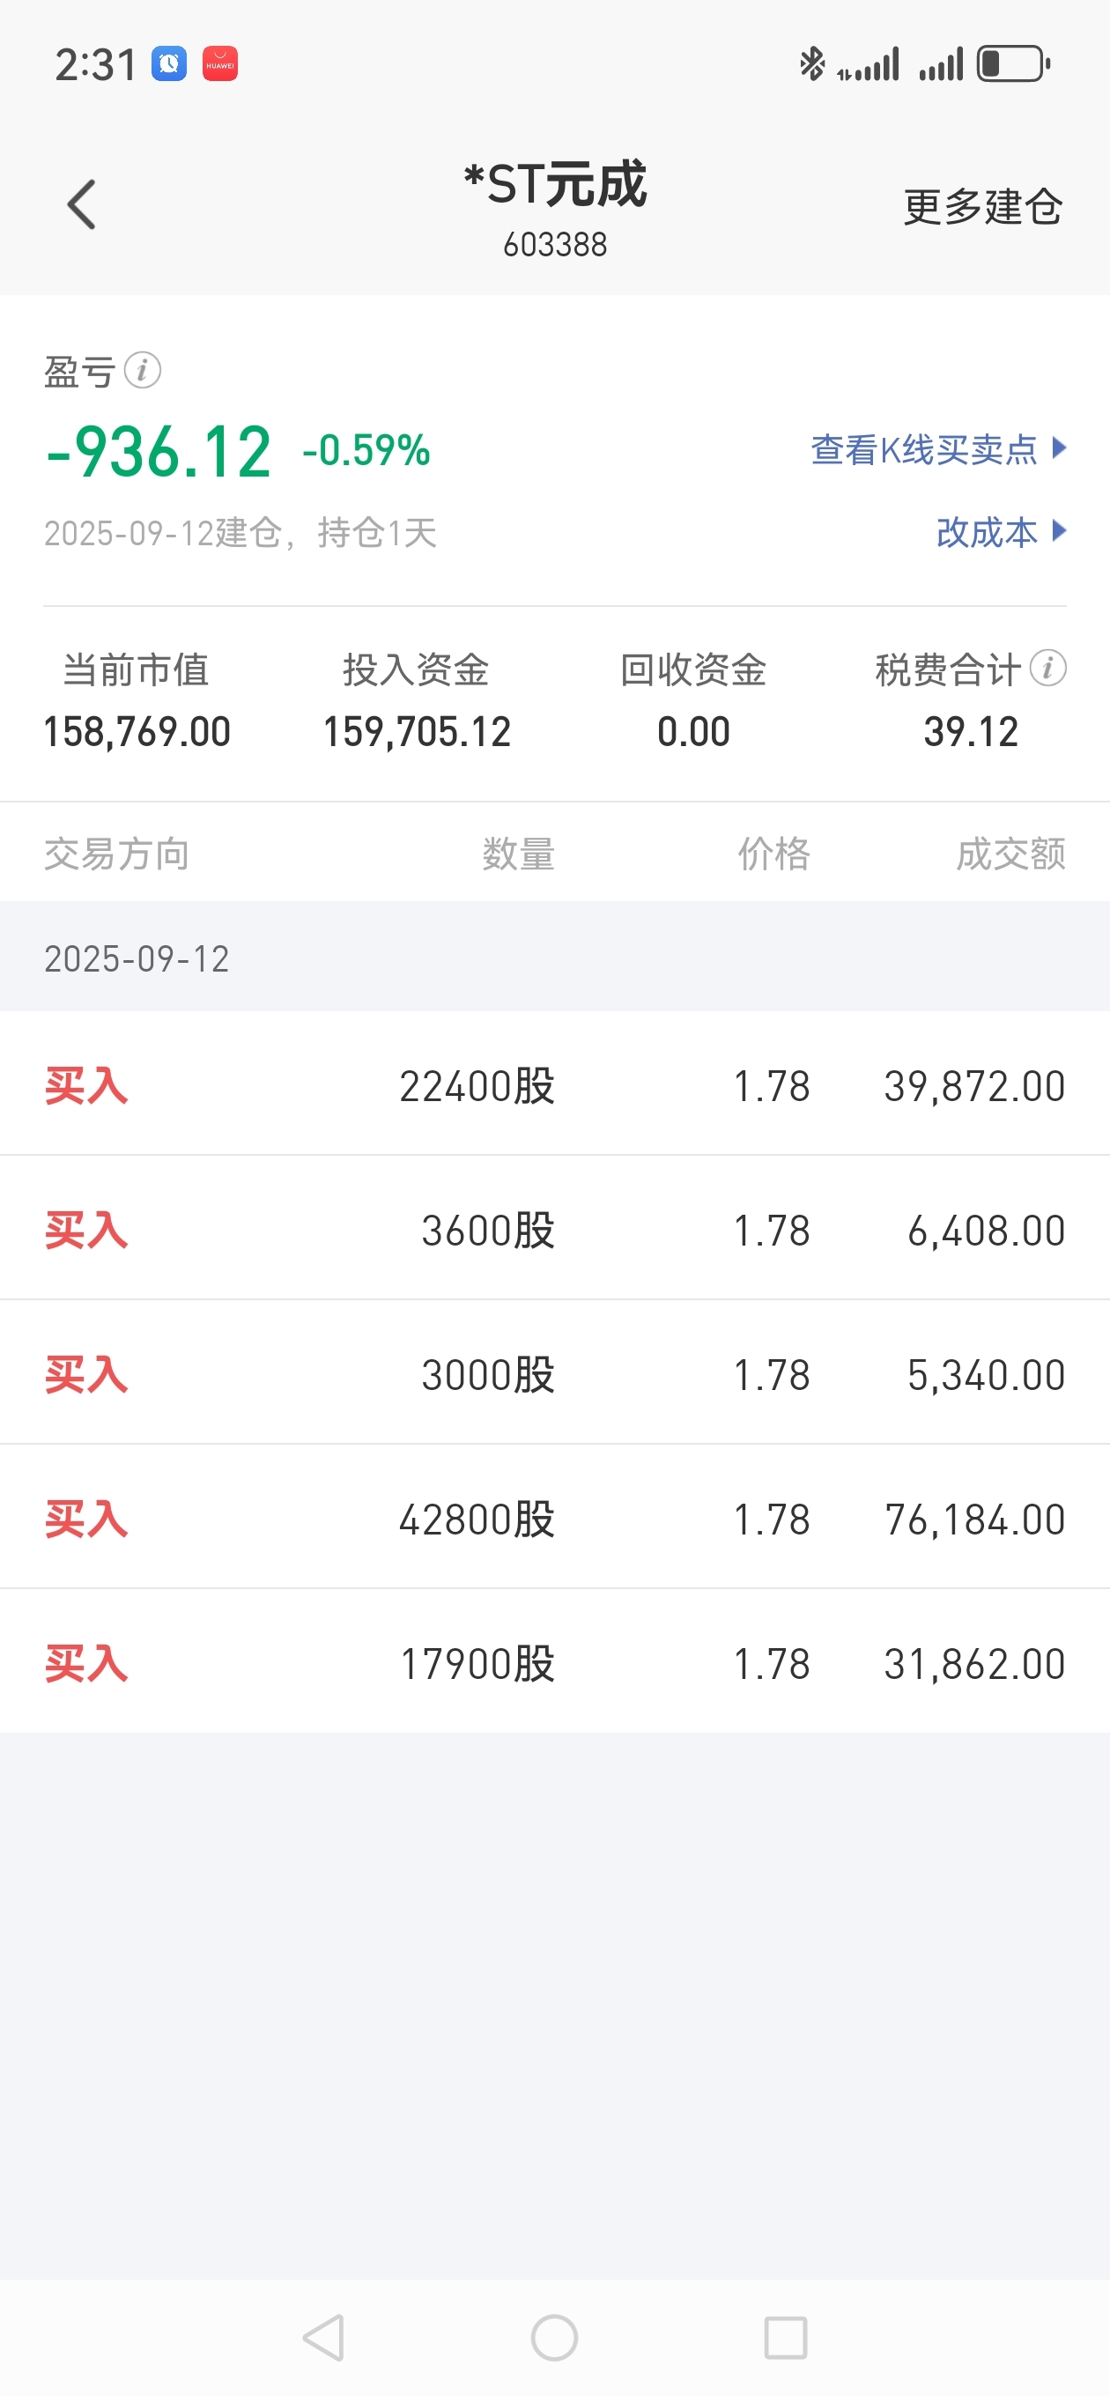The width and height of the screenshot is (1110, 2396).
Task: Open 更多建仓 in header
Action: (982, 206)
